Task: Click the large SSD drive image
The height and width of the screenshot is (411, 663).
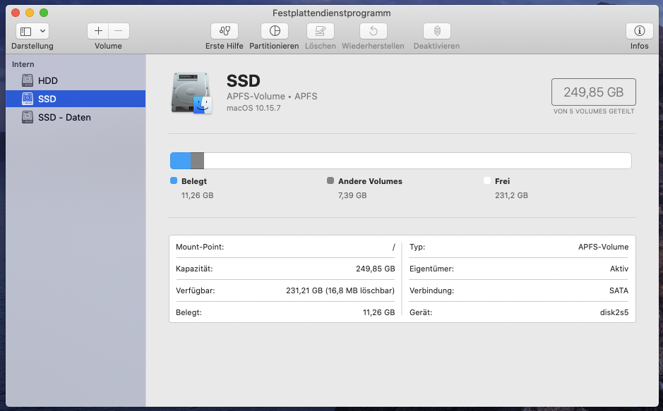Action: coord(191,92)
